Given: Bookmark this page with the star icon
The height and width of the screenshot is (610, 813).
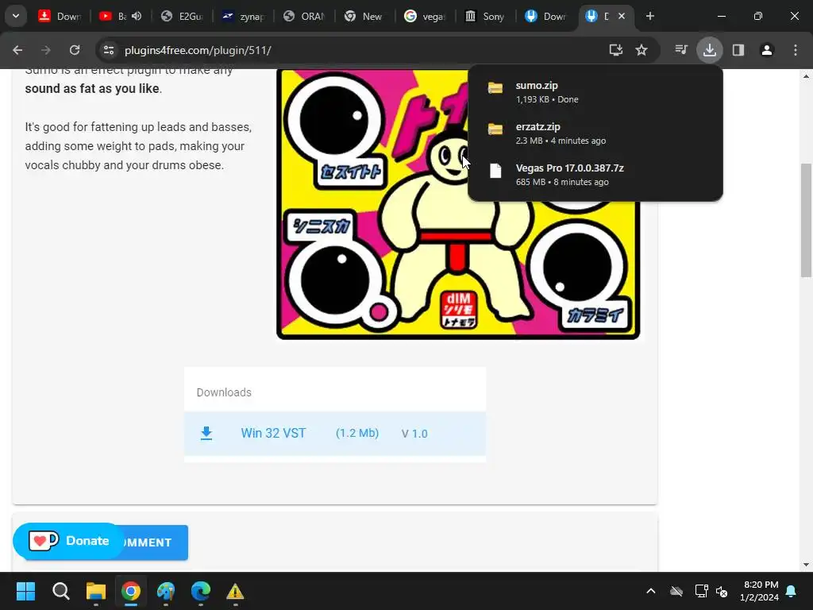Looking at the screenshot, I should click(642, 50).
